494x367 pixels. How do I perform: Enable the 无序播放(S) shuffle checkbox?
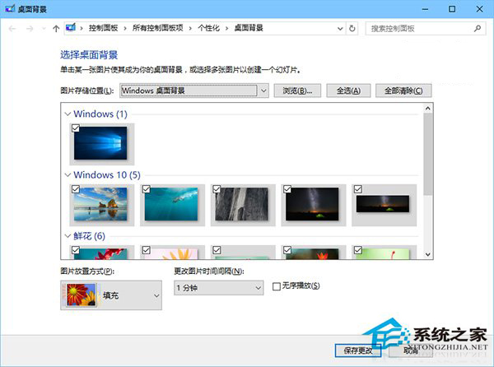pyautogui.click(x=277, y=286)
